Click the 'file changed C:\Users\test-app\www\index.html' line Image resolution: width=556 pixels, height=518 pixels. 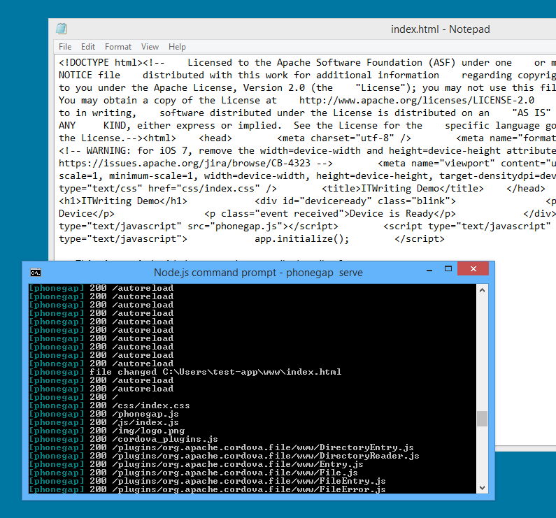coord(185,372)
